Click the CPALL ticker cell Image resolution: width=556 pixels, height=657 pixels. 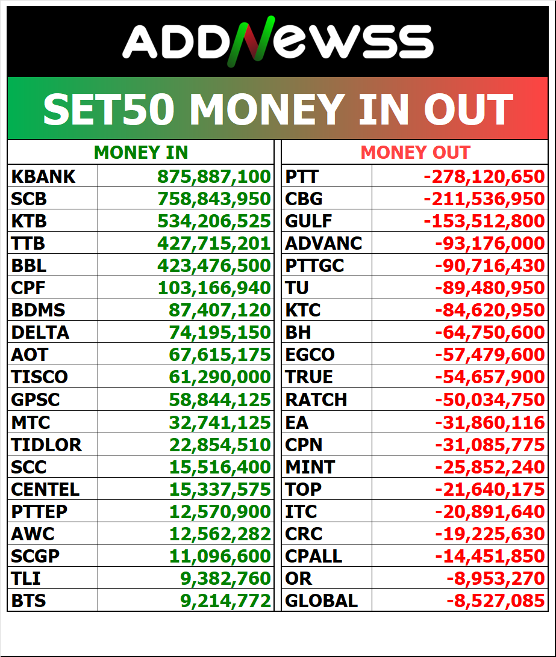[313, 555]
